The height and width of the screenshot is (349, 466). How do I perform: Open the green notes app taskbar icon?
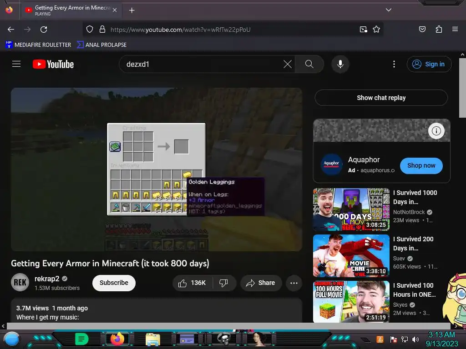tap(81, 339)
